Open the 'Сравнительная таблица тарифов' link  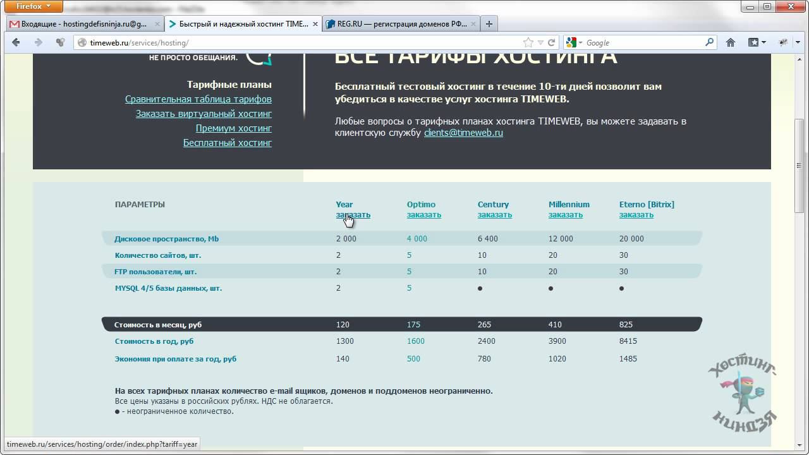[x=198, y=99]
